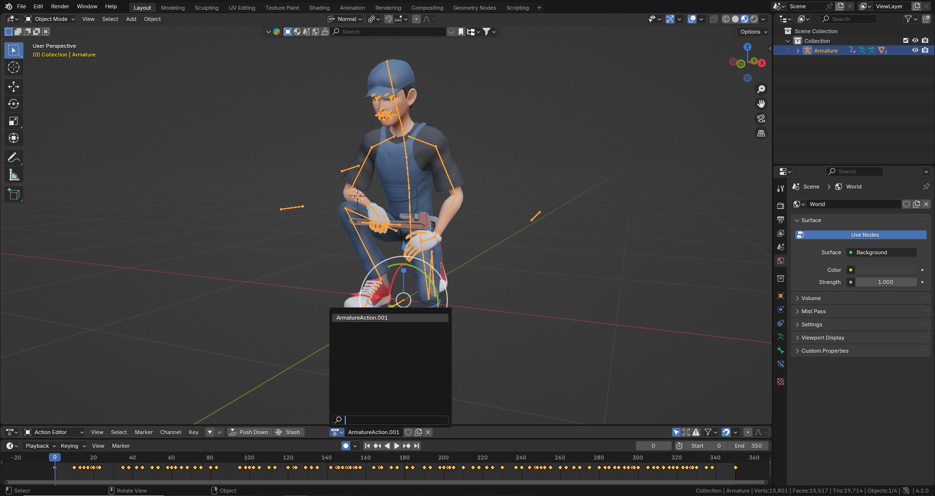The width and height of the screenshot is (935, 496).
Task: Expand the Volume panel
Action: click(x=860, y=298)
